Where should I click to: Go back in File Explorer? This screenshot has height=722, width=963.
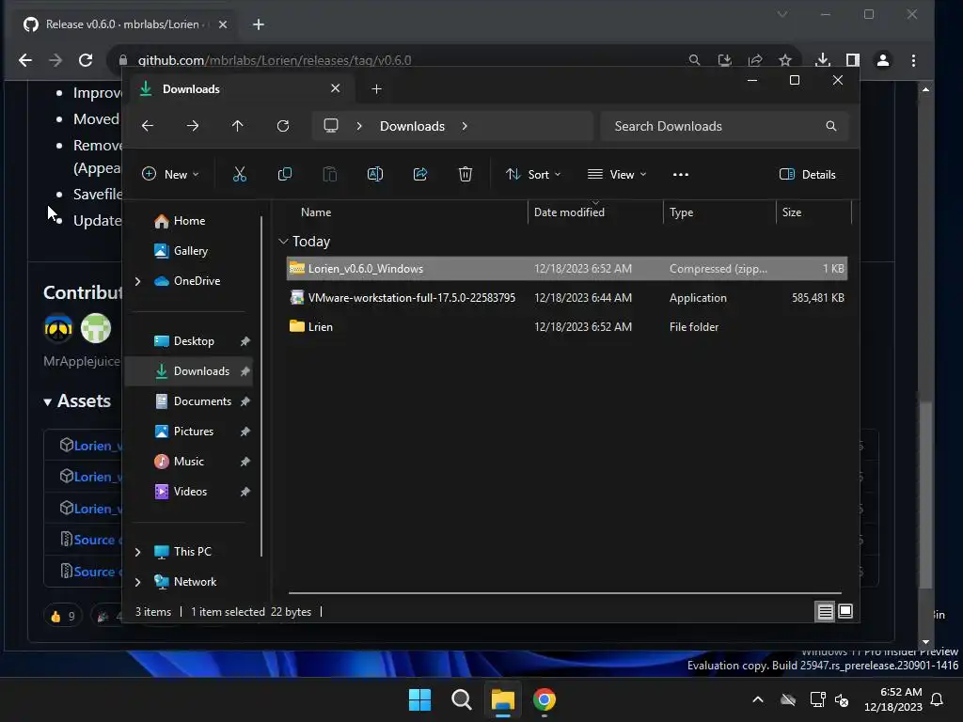148,126
